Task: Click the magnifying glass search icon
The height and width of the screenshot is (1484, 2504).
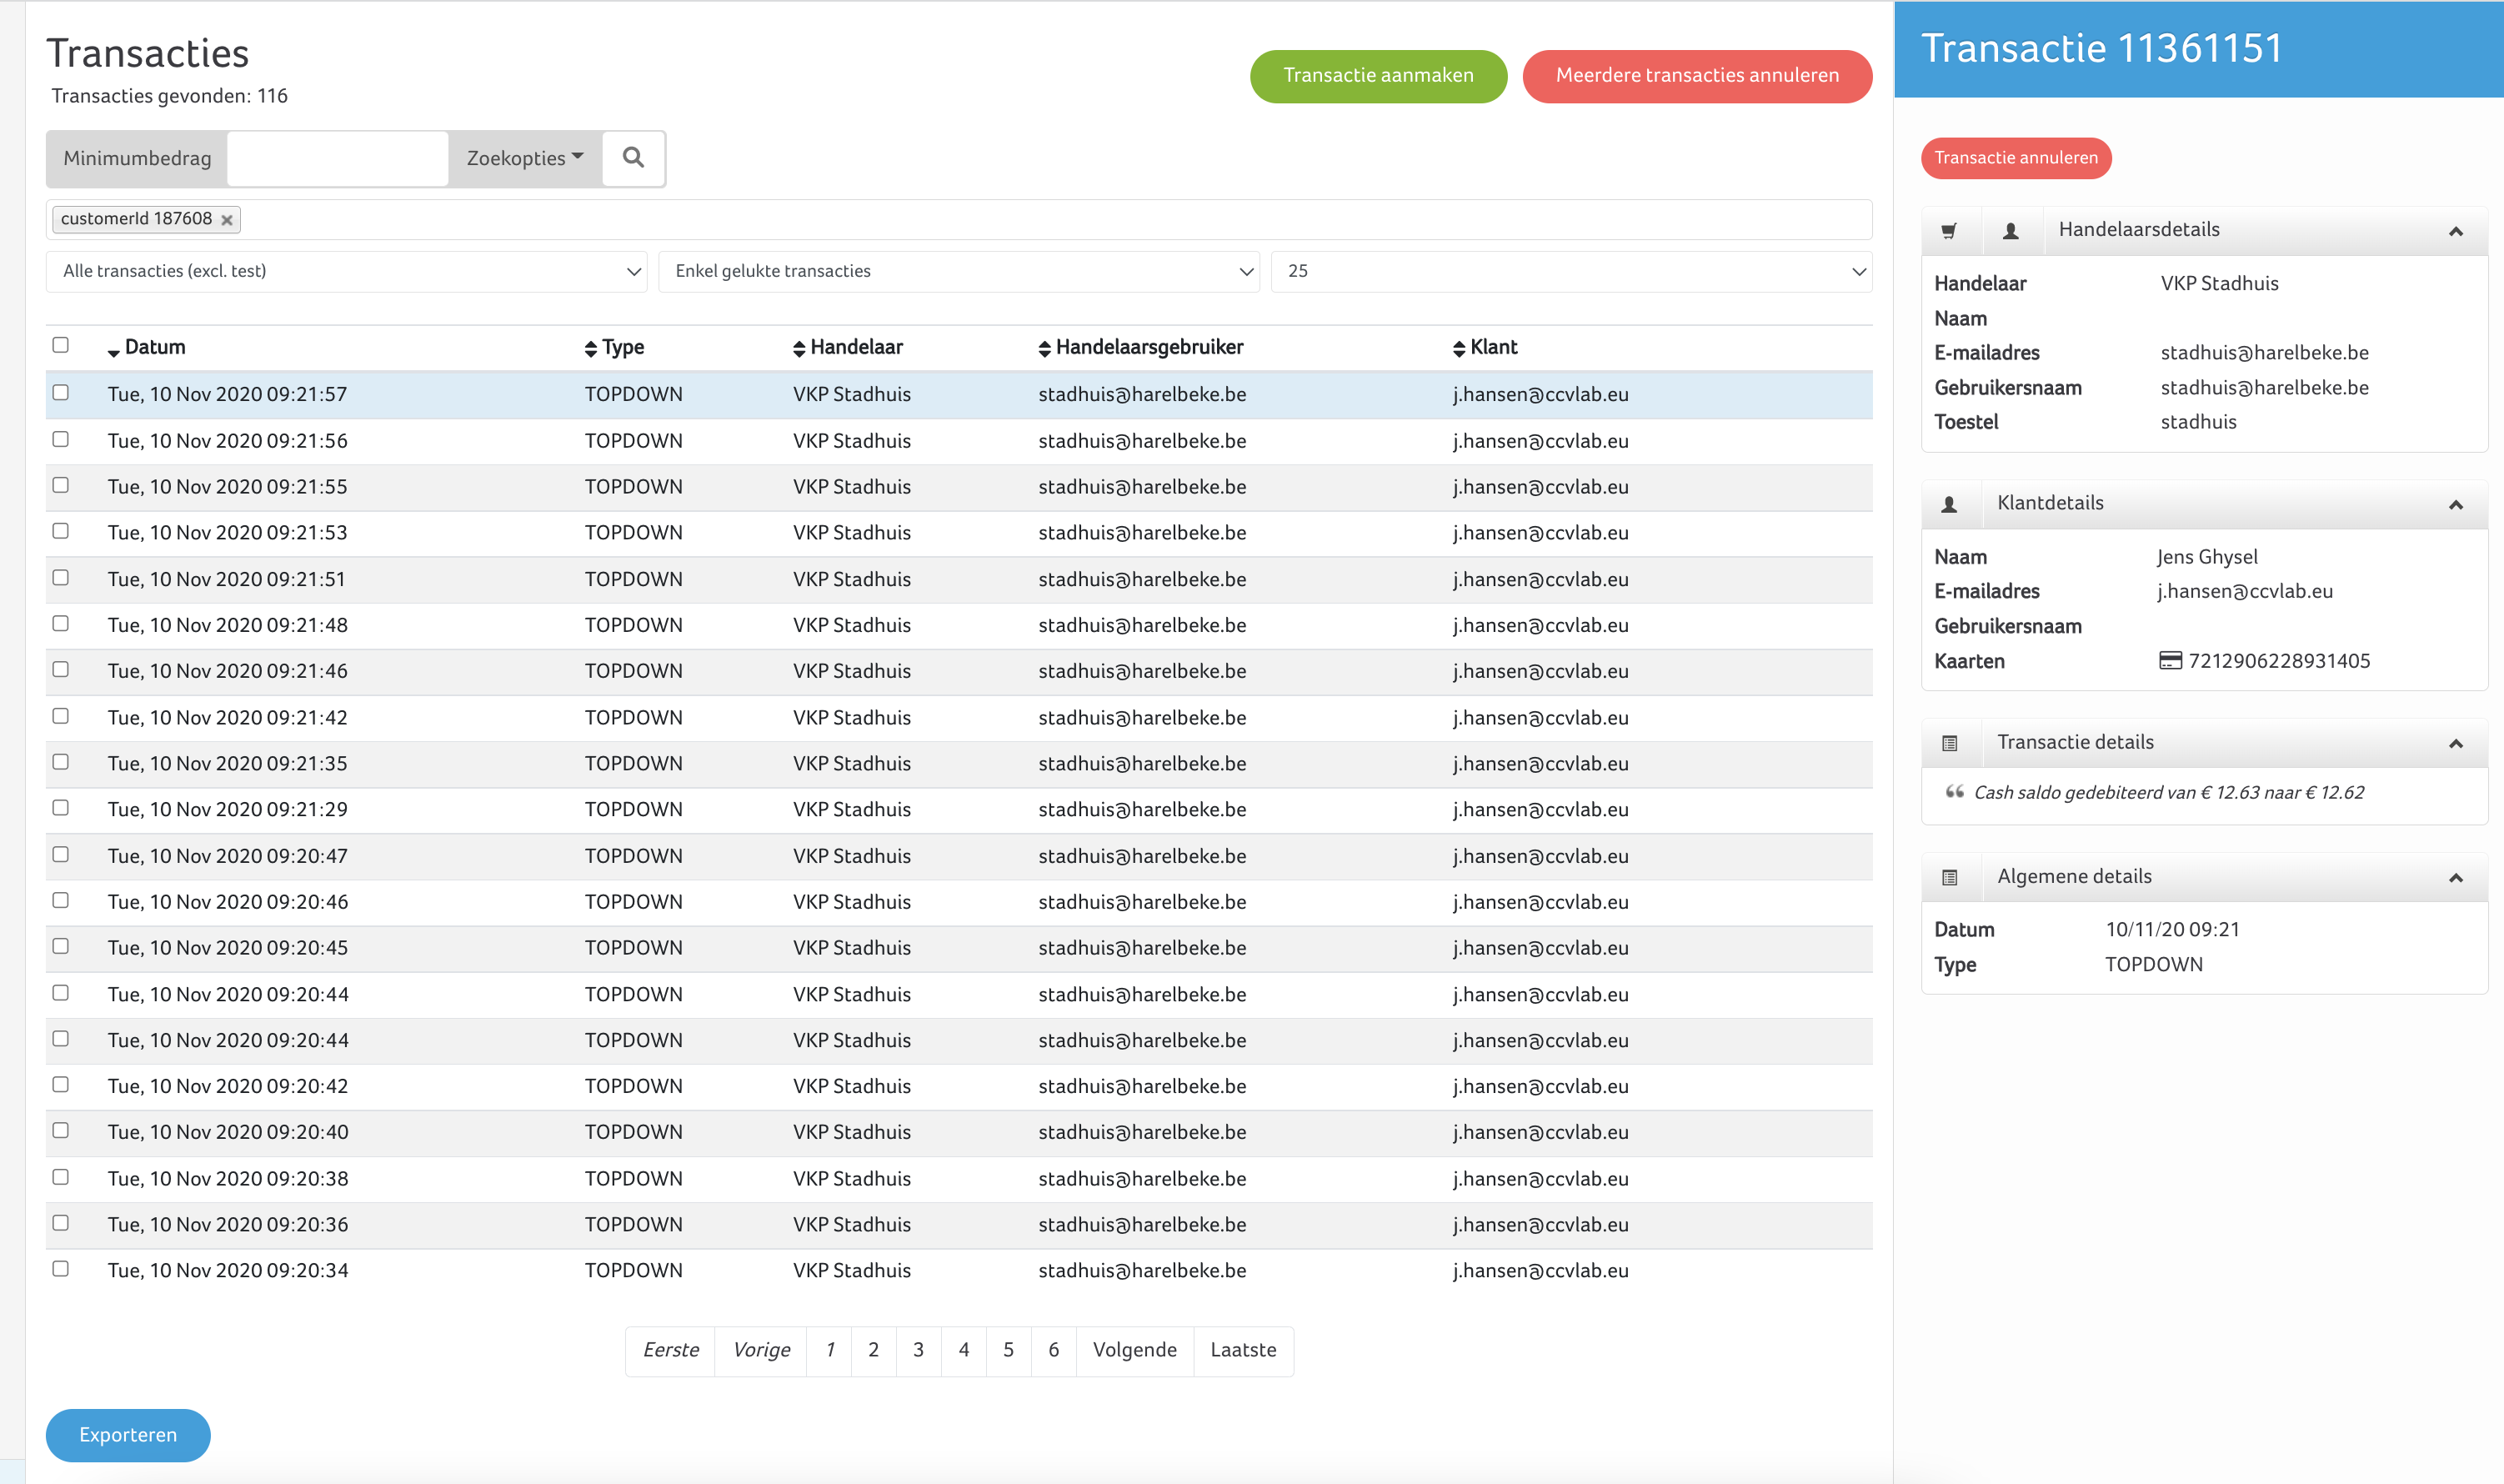Action: (633, 158)
